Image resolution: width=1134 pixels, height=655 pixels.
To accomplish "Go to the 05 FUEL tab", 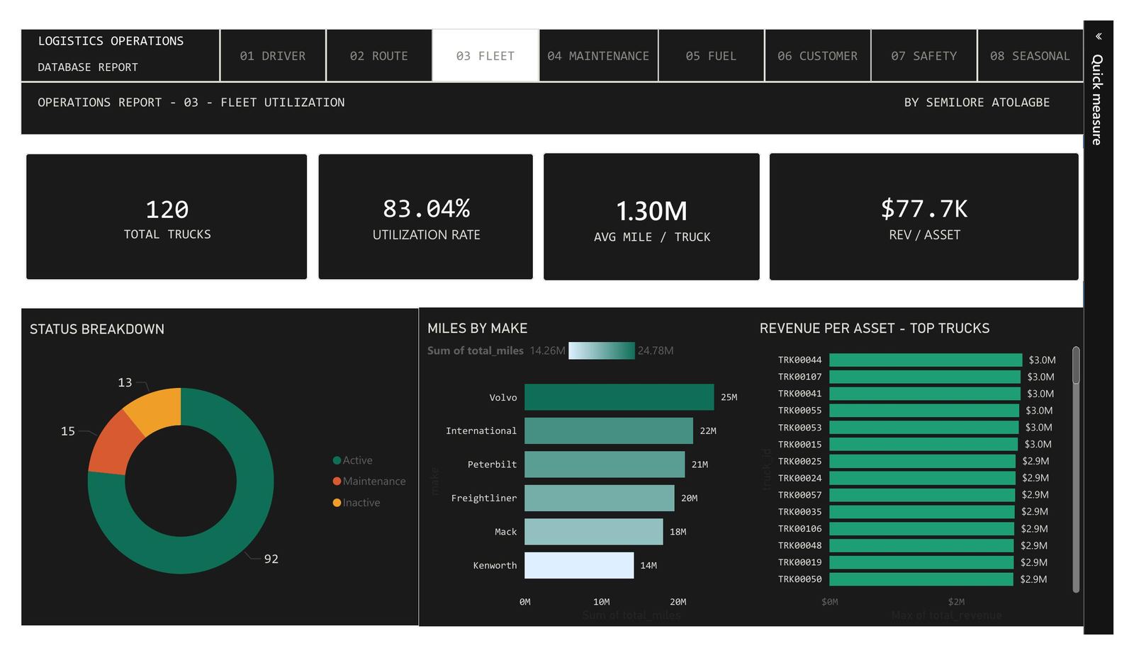I will (x=711, y=56).
